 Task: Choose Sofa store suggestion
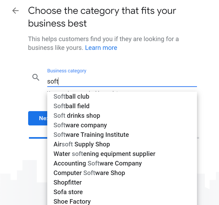point(122,192)
